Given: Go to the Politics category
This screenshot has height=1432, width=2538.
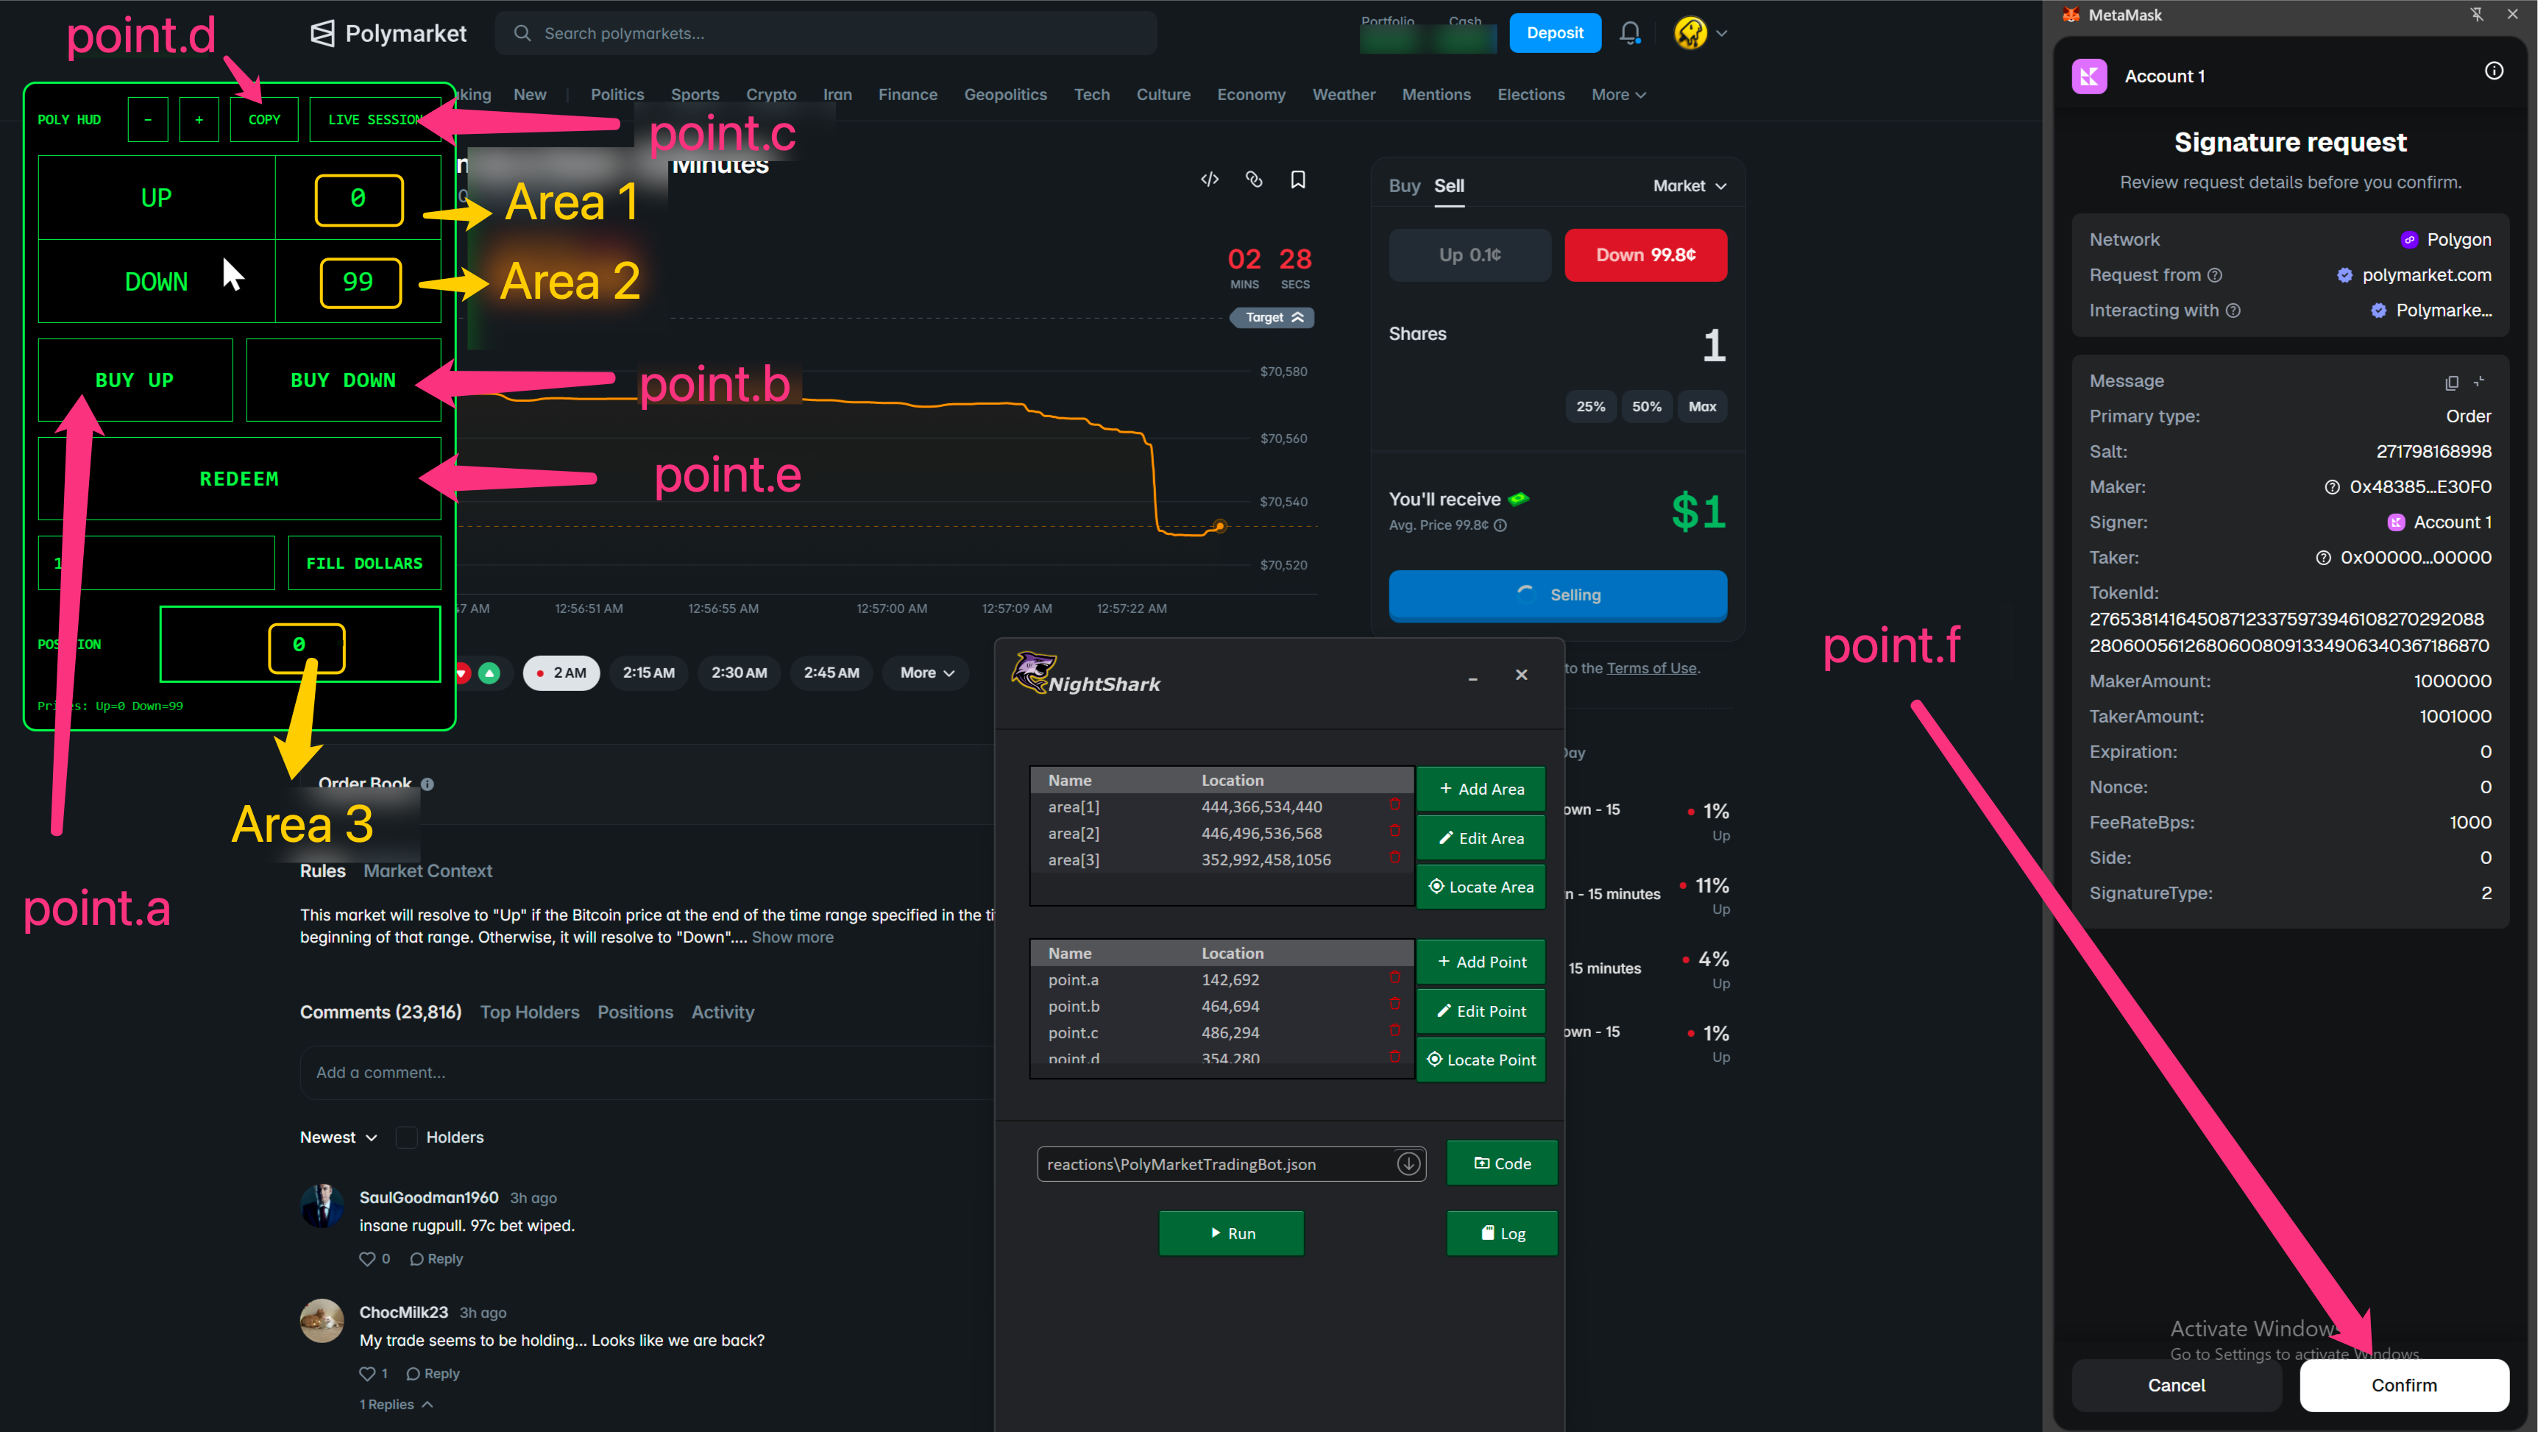Looking at the screenshot, I should coord(617,95).
